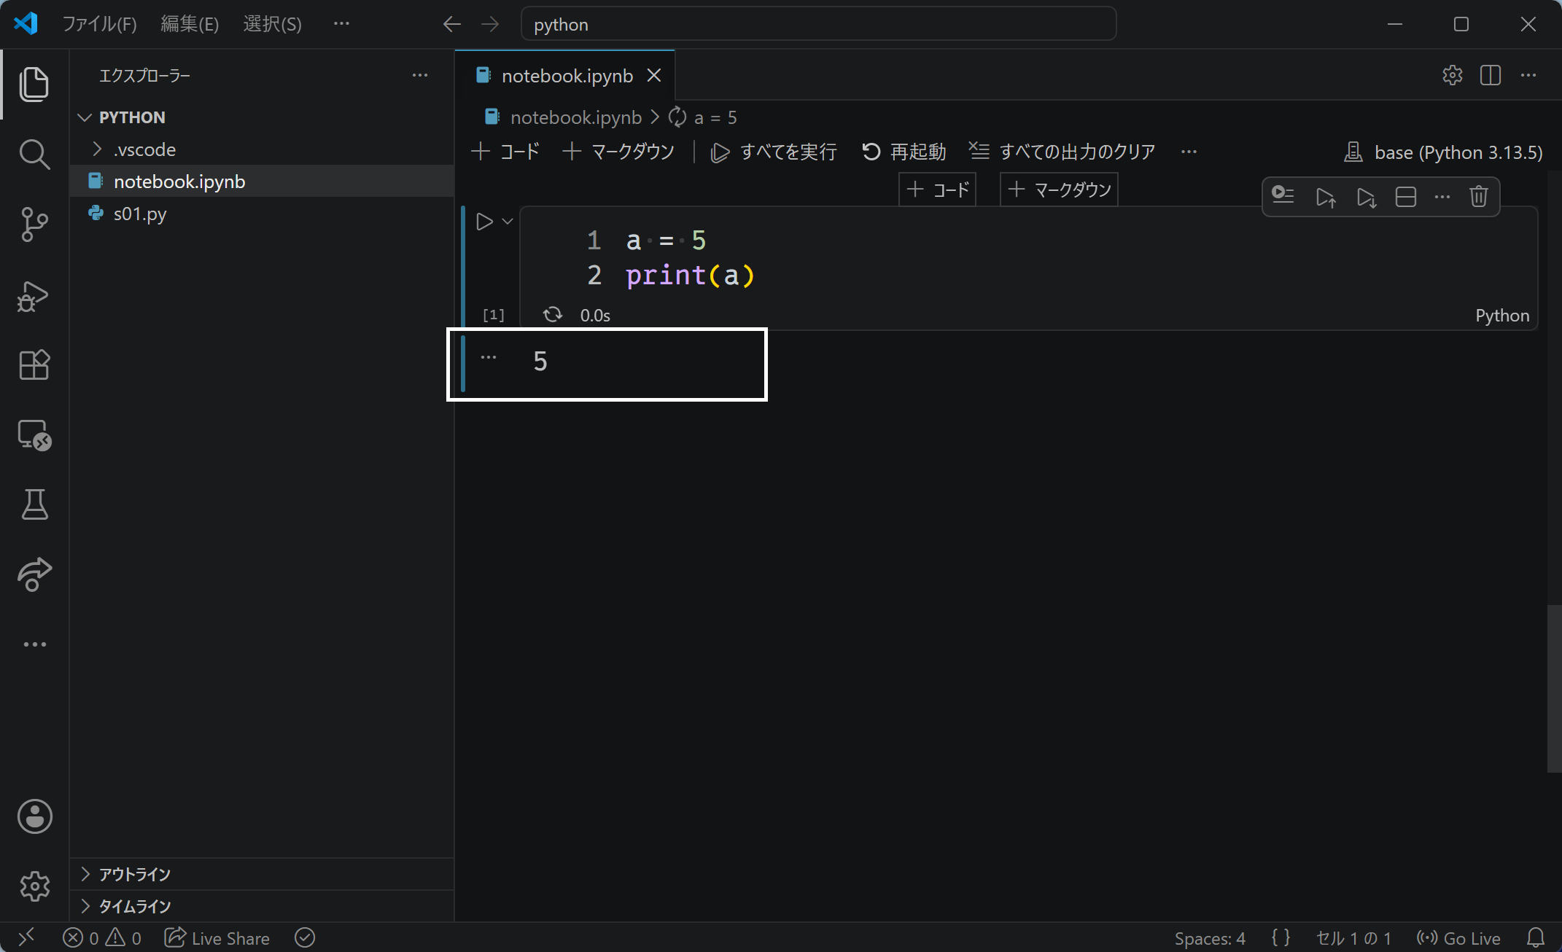Split the cell icon

click(1405, 197)
